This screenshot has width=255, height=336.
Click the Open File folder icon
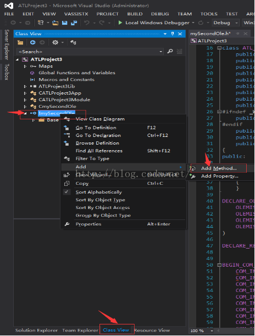(56, 23)
